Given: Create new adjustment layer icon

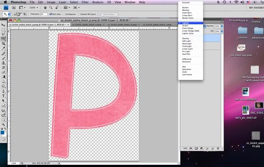Looking at the screenshot, I should point(202,148).
